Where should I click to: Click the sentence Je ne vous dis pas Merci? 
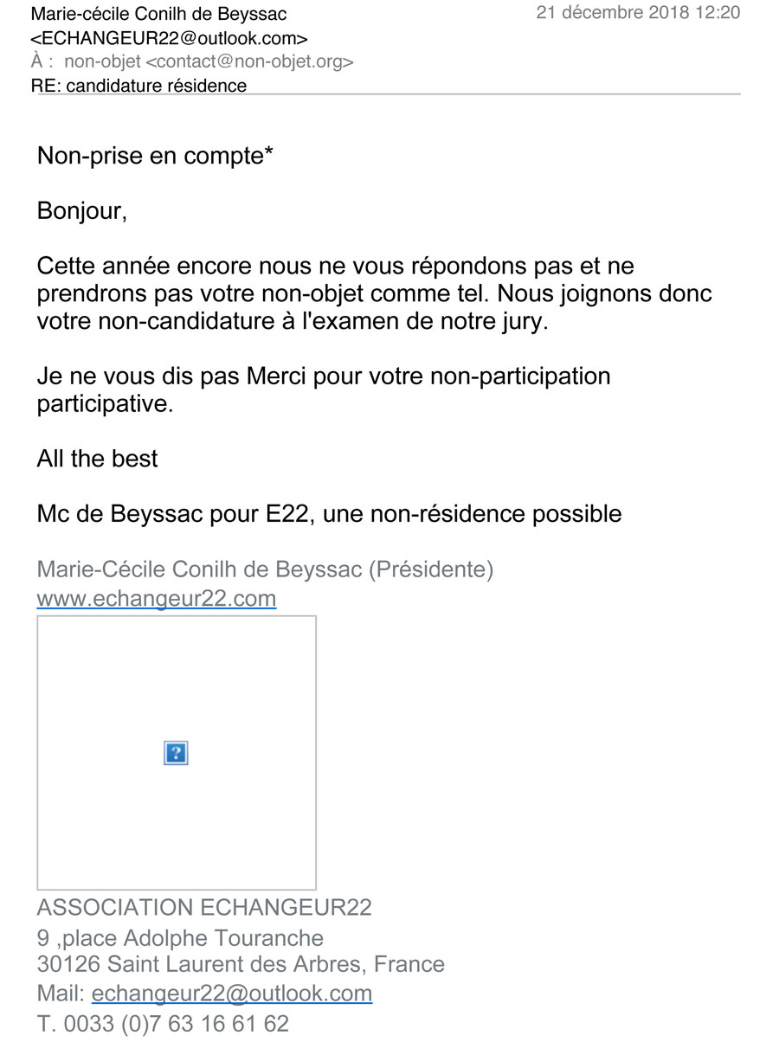pos(324,390)
